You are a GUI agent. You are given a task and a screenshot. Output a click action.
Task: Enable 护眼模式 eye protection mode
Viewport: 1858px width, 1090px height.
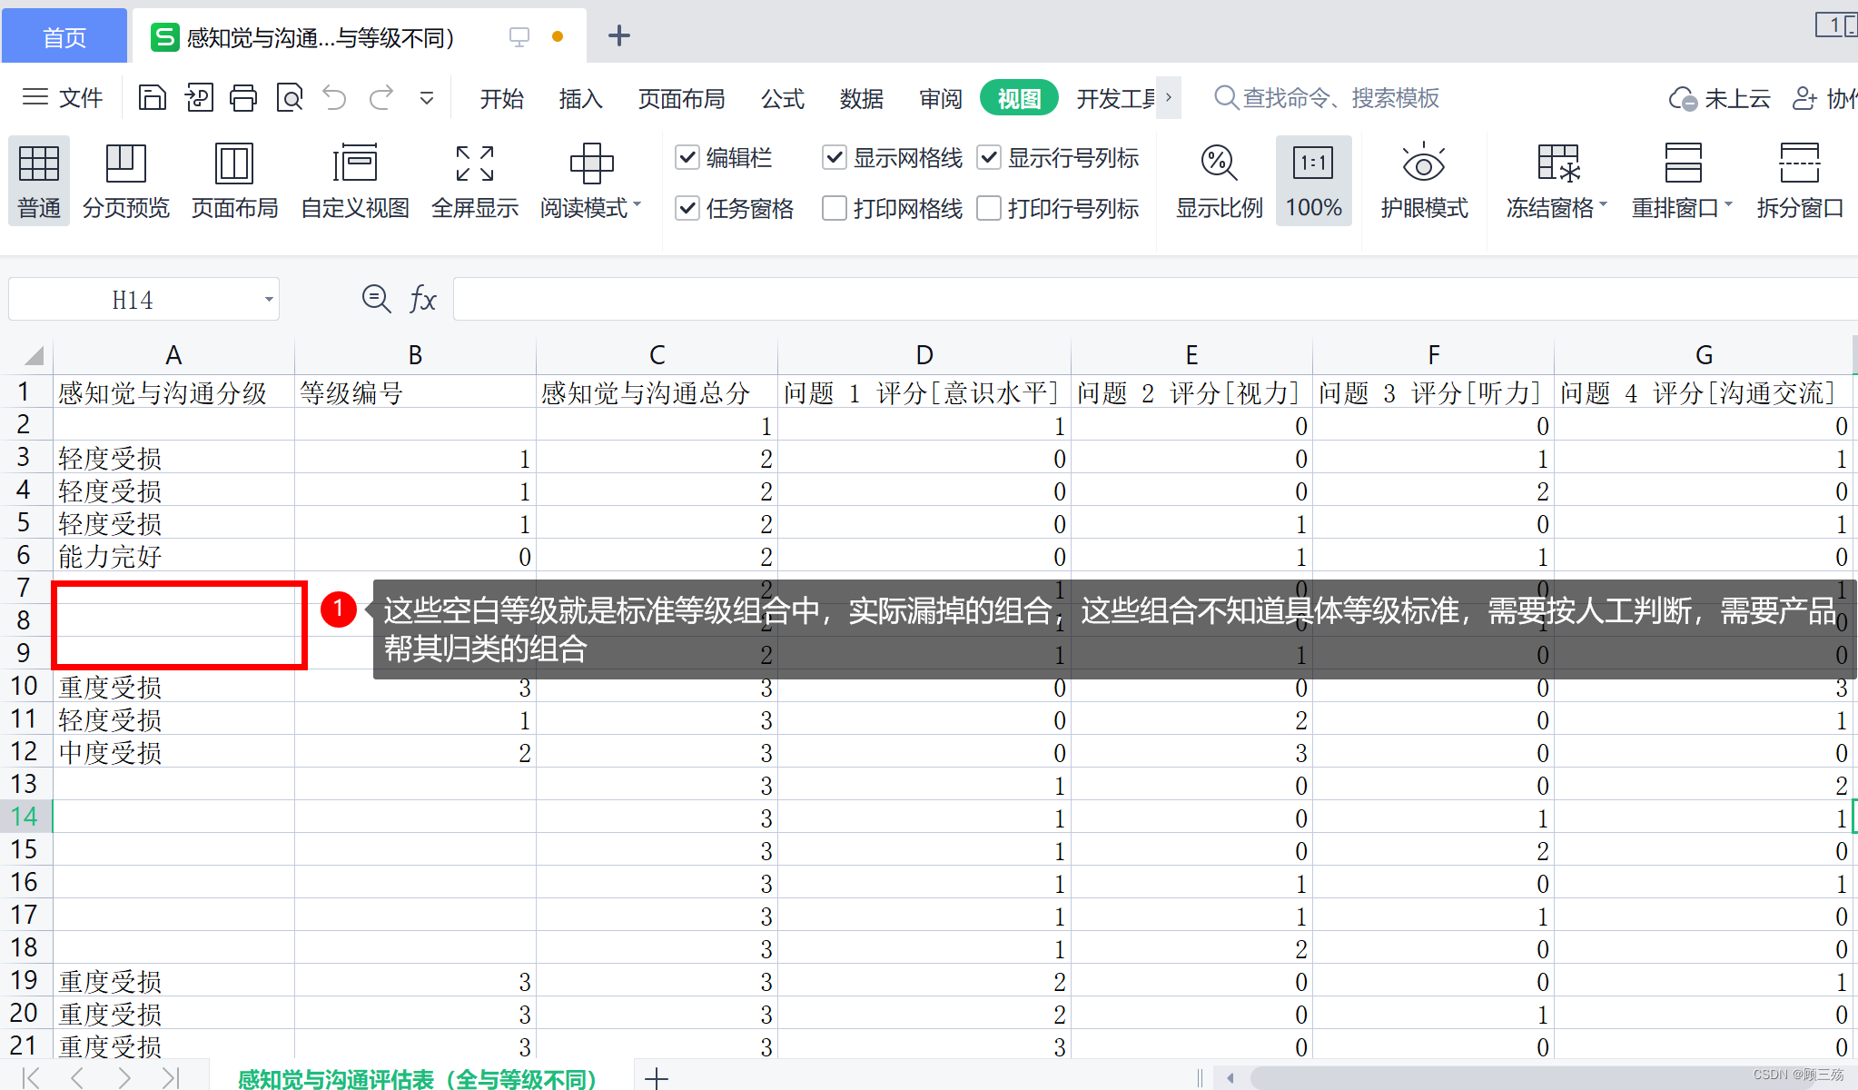click(1424, 182)
